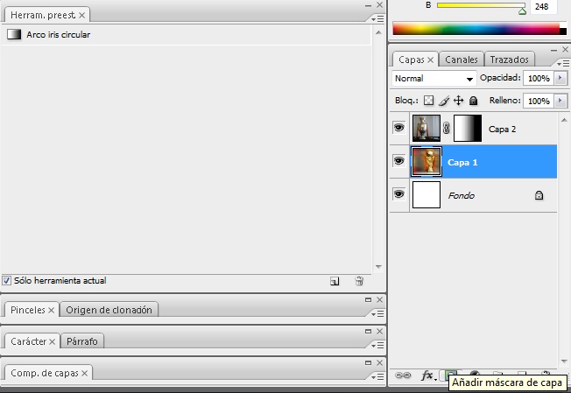Close the Pinceles tab
Image resolution: width=571 pixels, height=393 pixels.
tap(52, 310)
